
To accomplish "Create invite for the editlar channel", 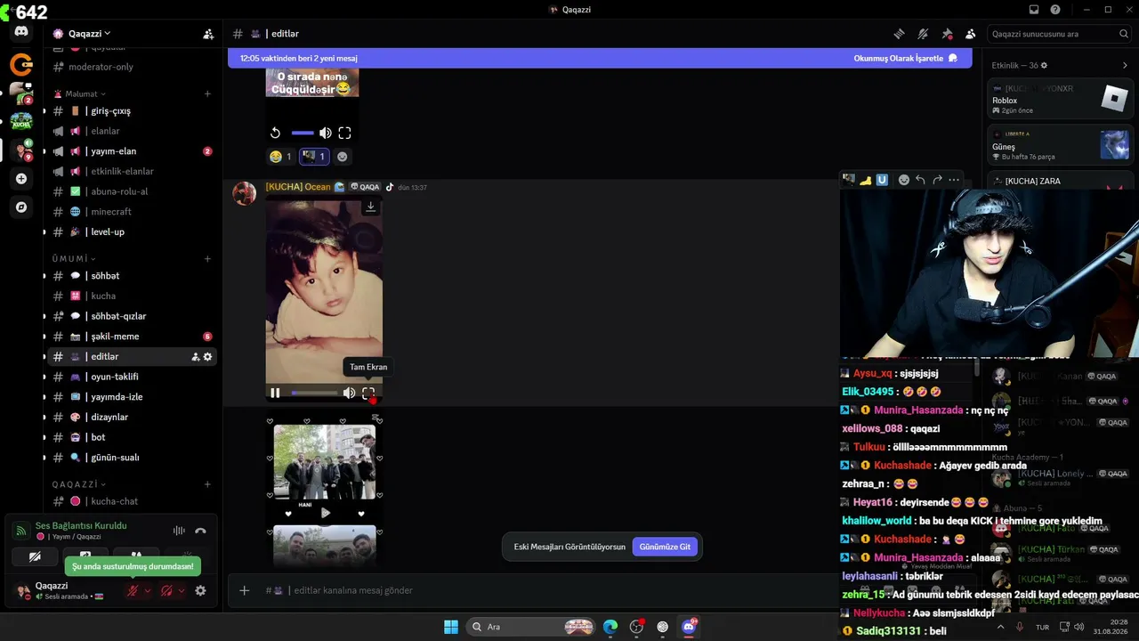I will click(x=195, y=357).
